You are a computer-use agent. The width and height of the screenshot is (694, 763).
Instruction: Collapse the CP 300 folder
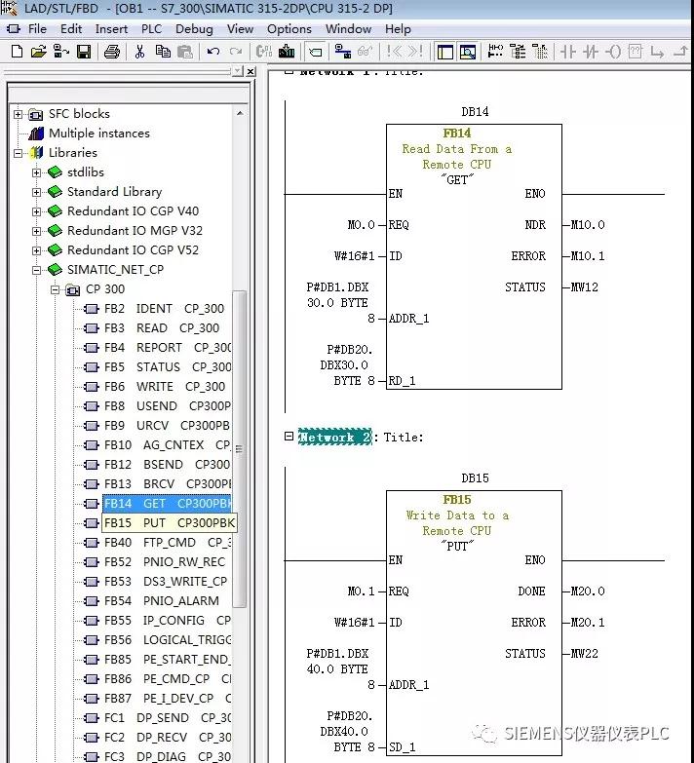pyautogui.click(x=56, y=289)
